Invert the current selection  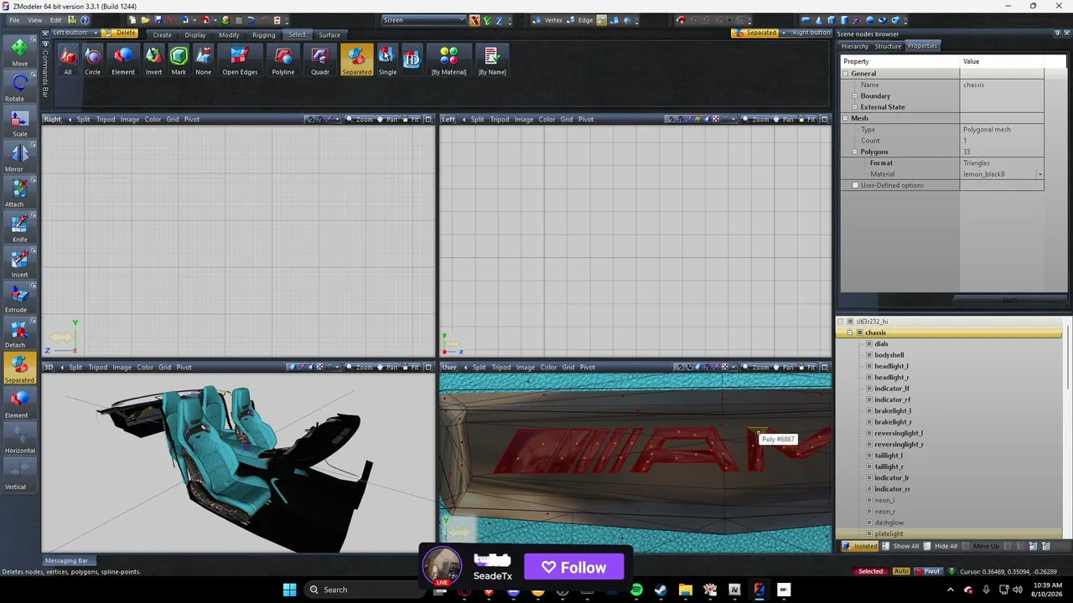point(153,60)
